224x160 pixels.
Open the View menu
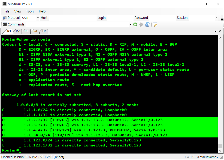[18, 11]
